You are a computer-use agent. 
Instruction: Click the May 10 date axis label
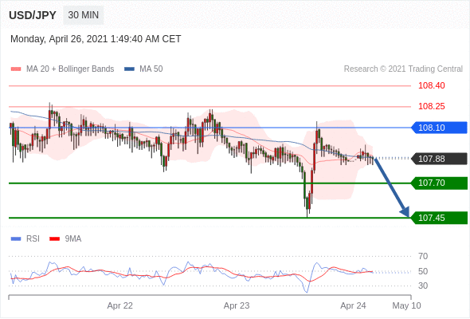point(406,305)
